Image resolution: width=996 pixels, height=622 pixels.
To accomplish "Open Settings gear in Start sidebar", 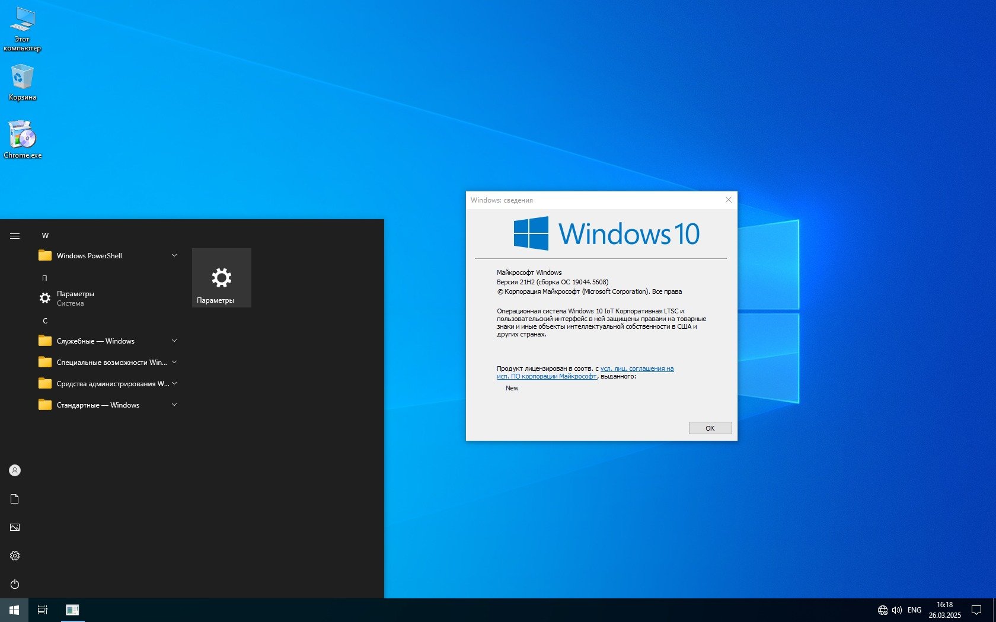I will [x=15, y=556].
